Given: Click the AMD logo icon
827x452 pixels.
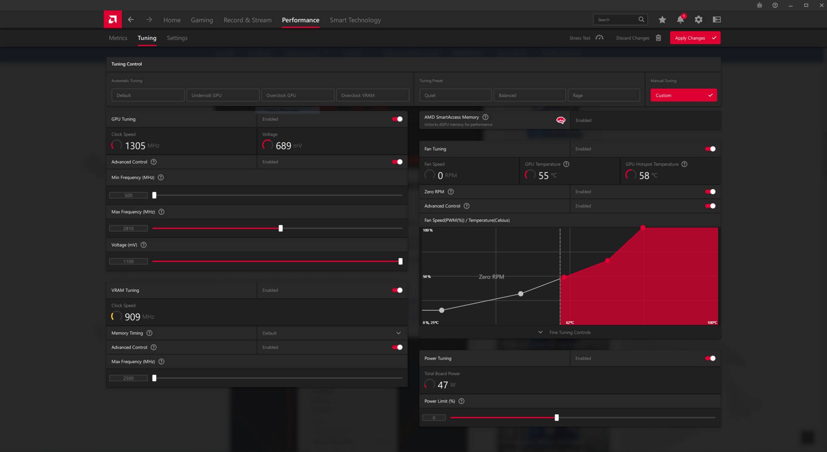Looking at the screenshot, I should 113,19.
